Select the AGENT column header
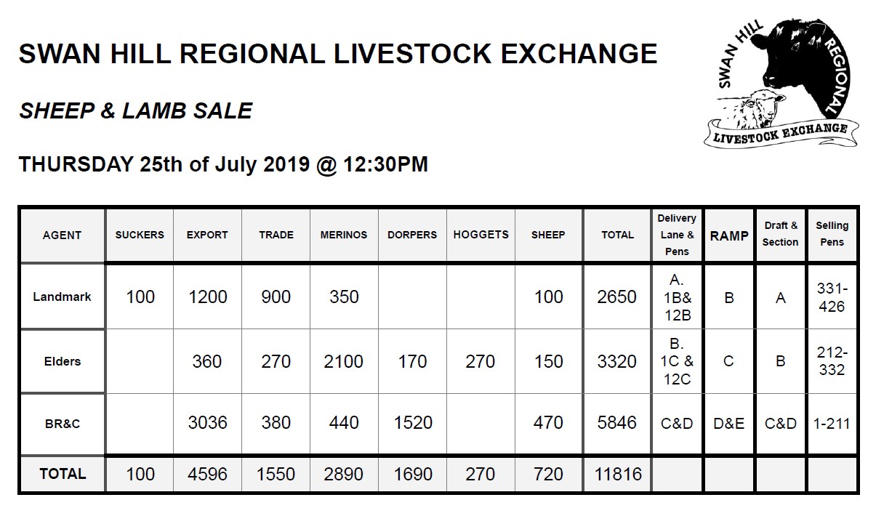 pyautogui.click(x=63, y=235)
